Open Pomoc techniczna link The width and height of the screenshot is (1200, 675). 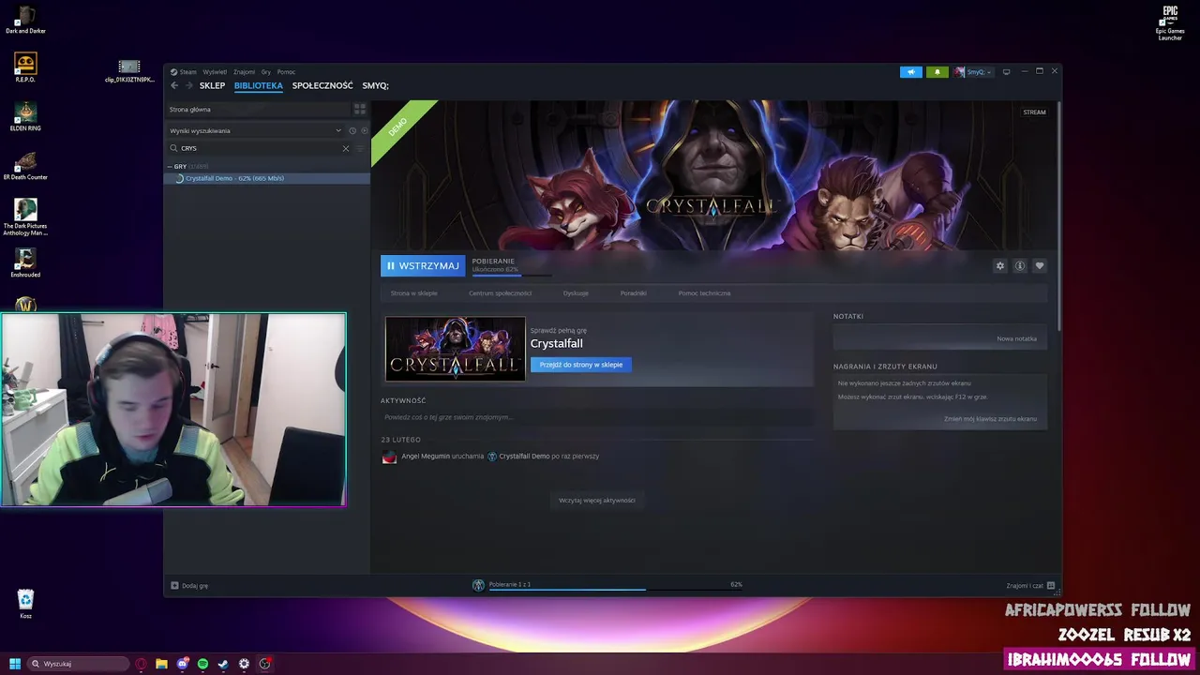704,293
